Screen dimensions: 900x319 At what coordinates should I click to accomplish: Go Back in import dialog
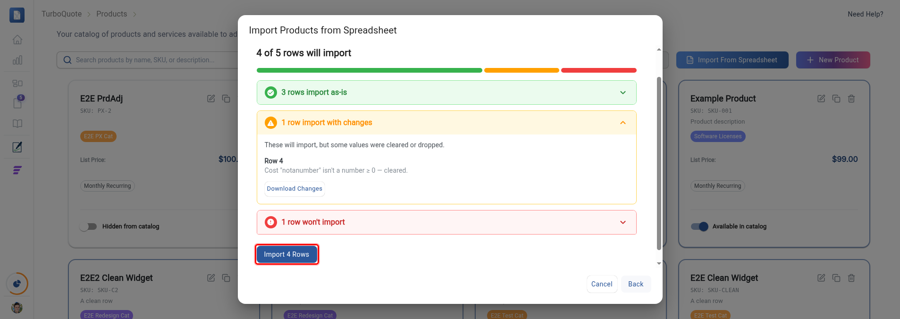(636, 284)
